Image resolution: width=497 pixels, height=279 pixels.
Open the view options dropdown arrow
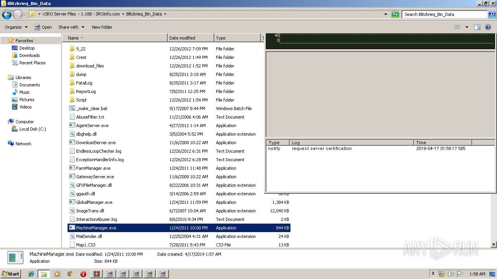point(467,27)
